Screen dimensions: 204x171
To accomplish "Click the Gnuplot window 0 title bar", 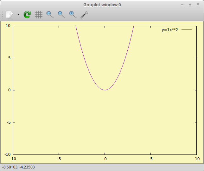I will point(102,4).
